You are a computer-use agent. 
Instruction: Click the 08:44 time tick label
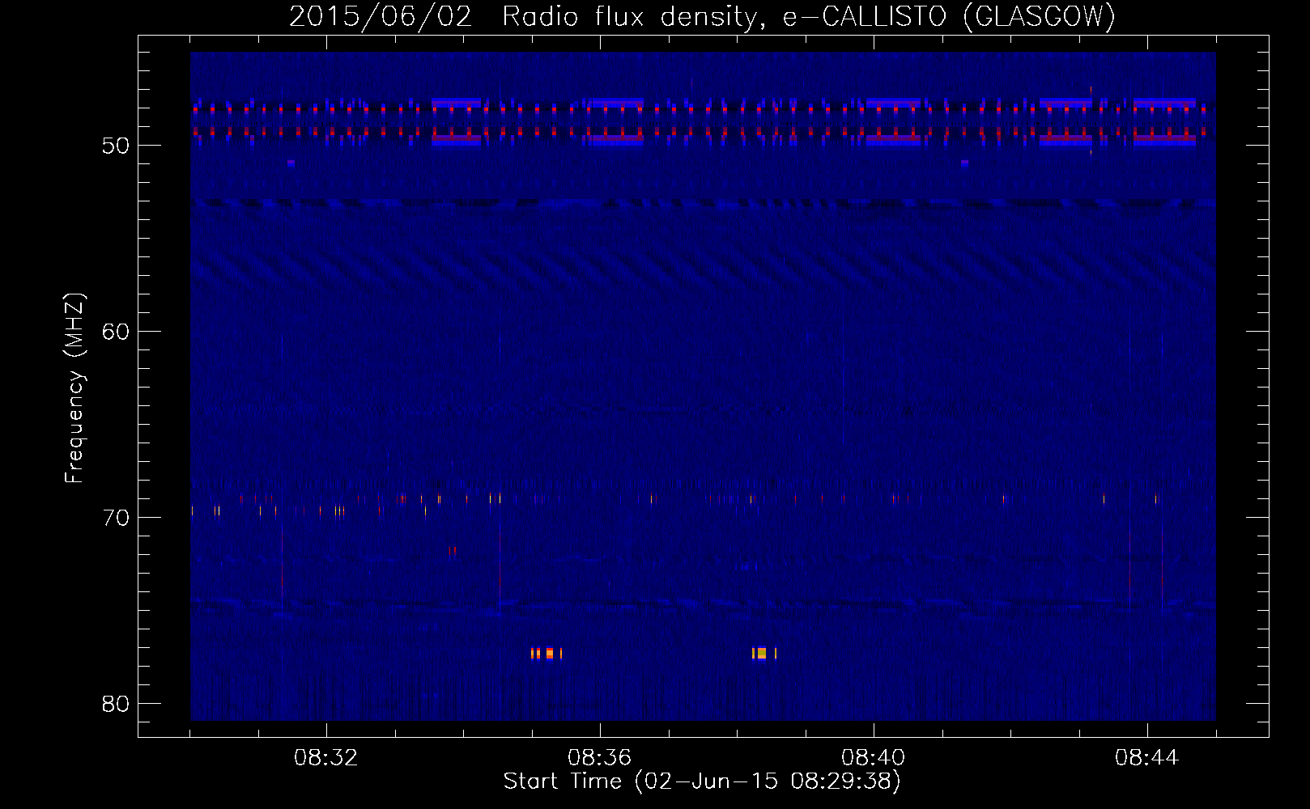1146,758
